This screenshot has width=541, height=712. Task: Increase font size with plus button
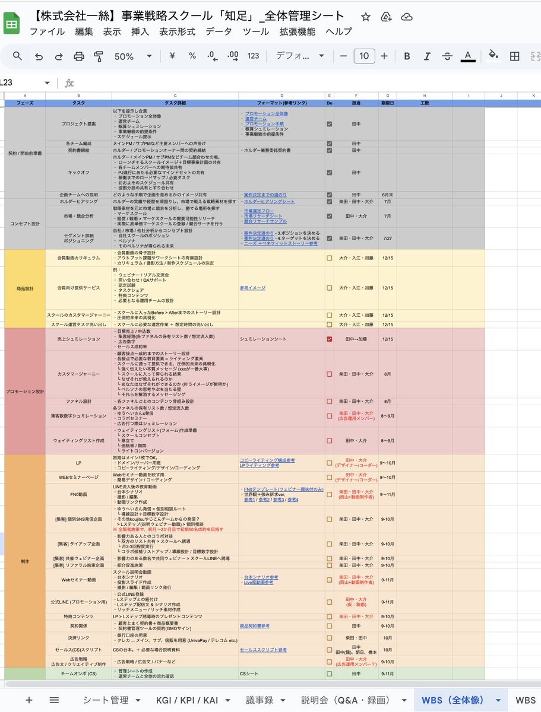point(384,56)
